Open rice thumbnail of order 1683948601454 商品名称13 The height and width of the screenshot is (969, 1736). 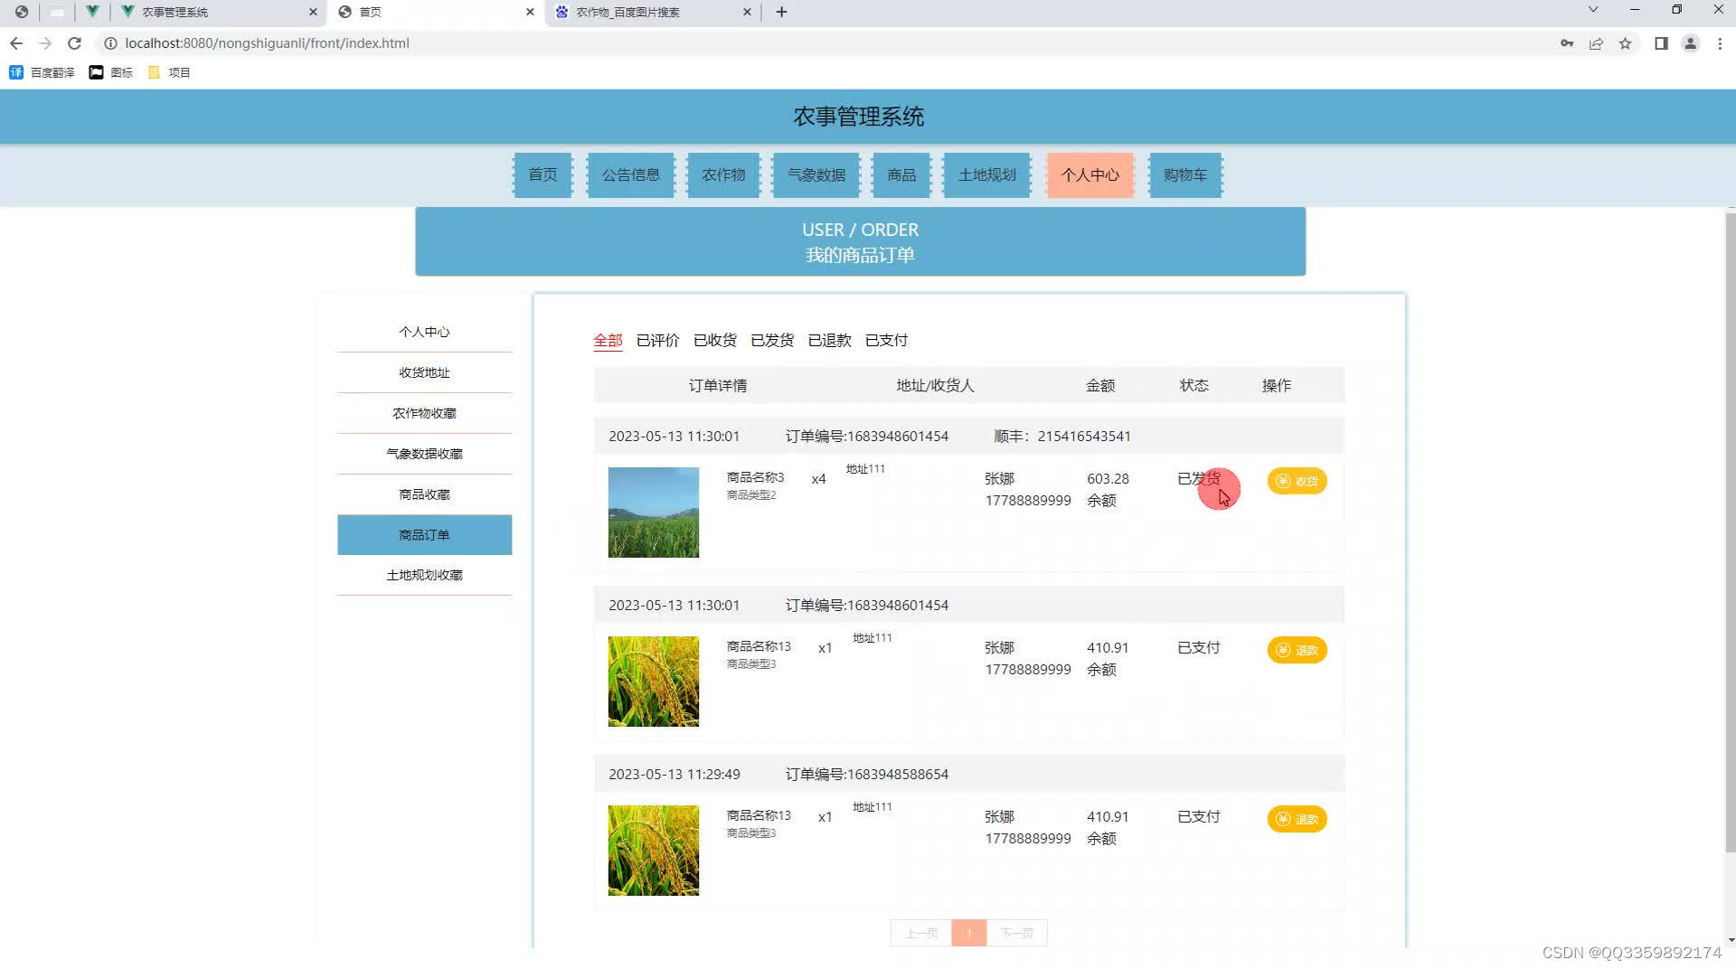pos(653,682)
